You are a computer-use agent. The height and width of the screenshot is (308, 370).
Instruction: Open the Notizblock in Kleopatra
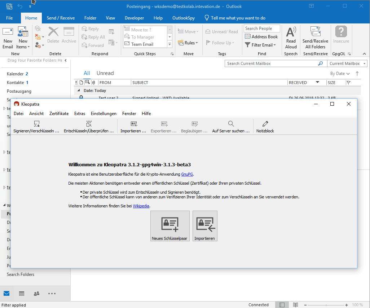265,127
